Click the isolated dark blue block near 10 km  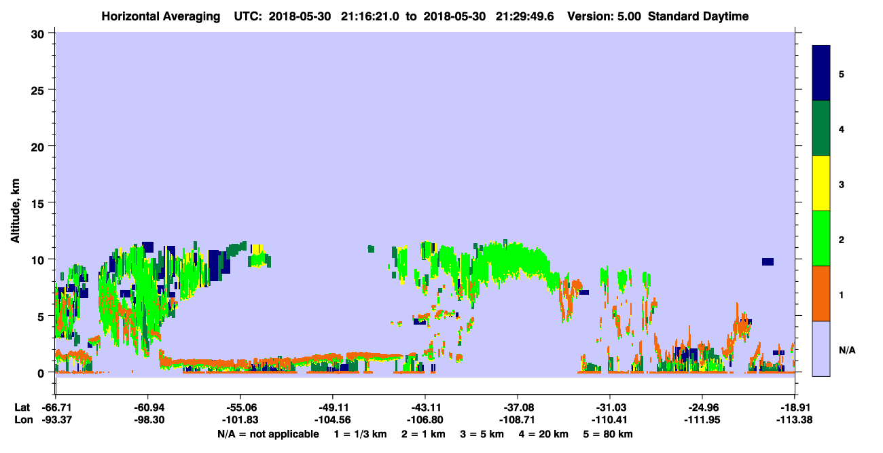click(x=768, y=261)
